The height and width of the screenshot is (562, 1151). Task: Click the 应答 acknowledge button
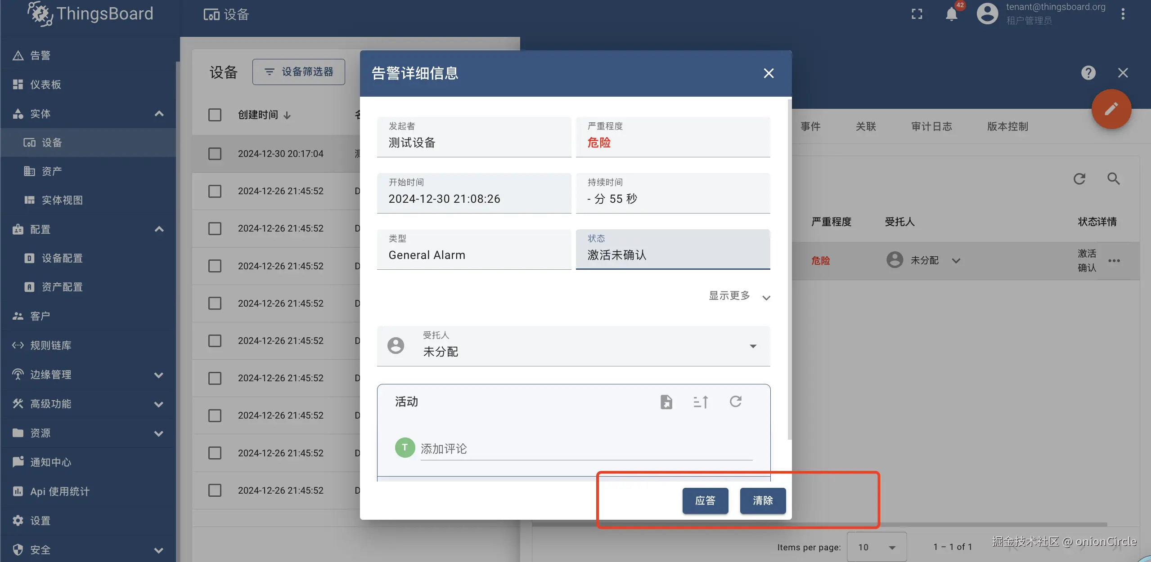pyautogui.click(x=705, y=501)
